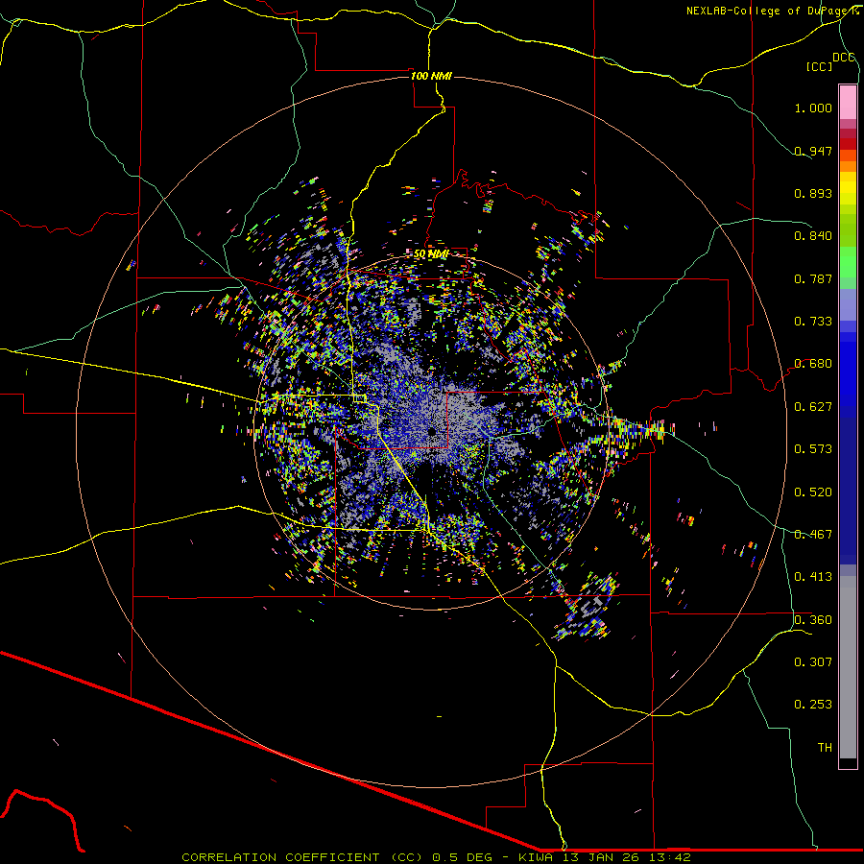
Task: Pick the pink swatch at the color bar top
Action: coord(848,102)
